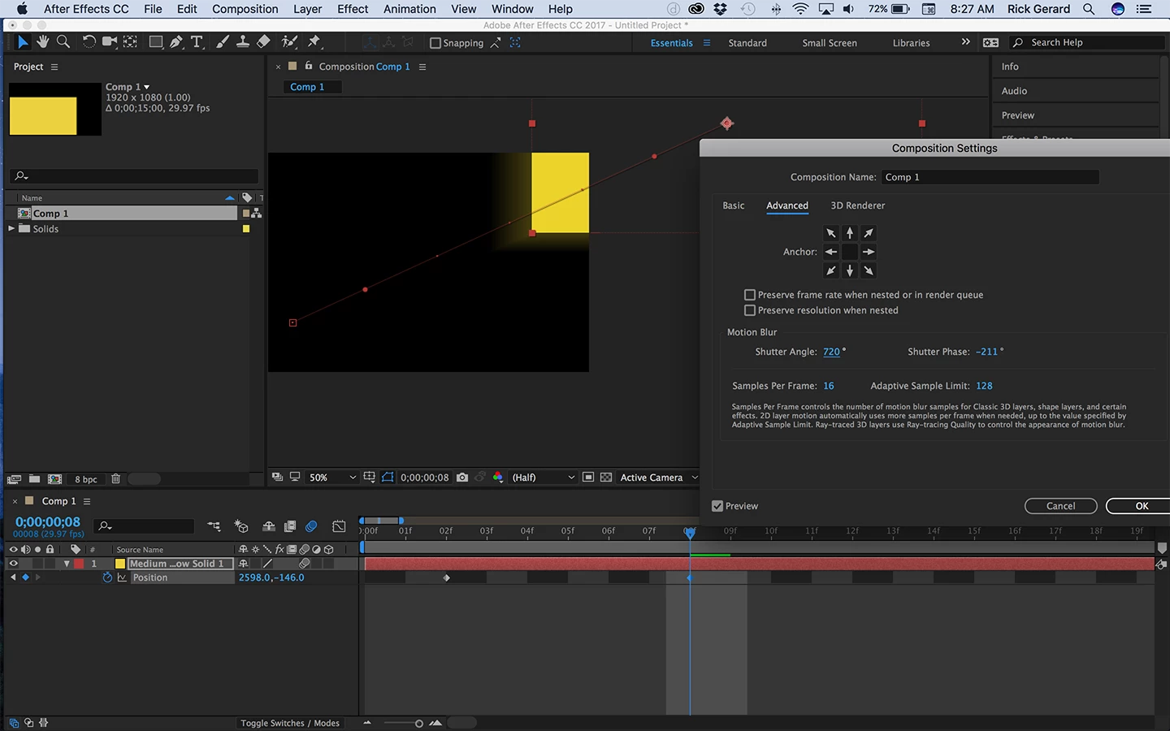This screenshot has height=731, width=1170.
Task: Open the Active Camera view dropdown
Action: pyautogui.click(x=659, y=478)
